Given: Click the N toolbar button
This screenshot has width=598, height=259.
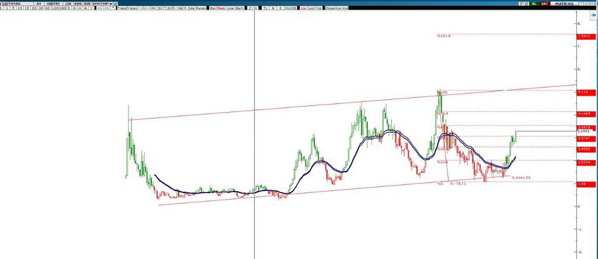Looking at the screenshot, I should click(256, 8).
